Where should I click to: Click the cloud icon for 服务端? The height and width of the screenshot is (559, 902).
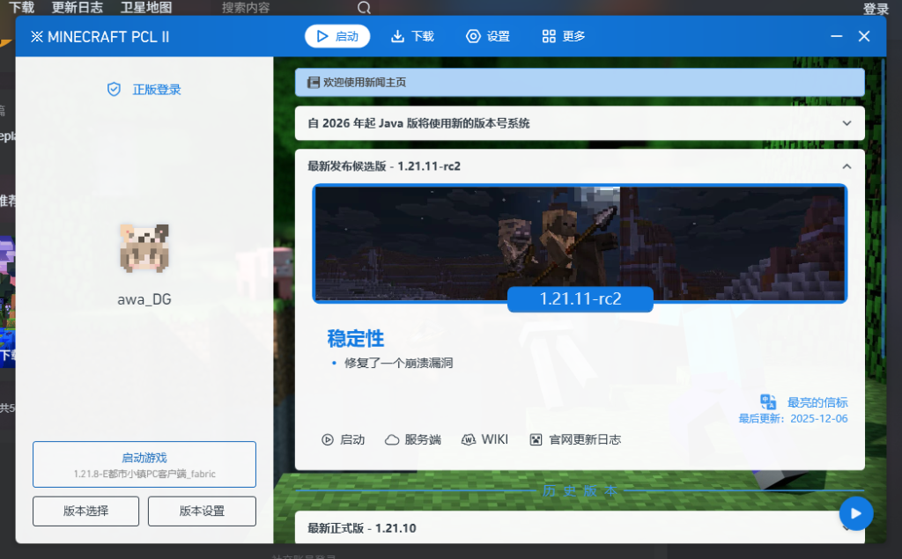392,439
